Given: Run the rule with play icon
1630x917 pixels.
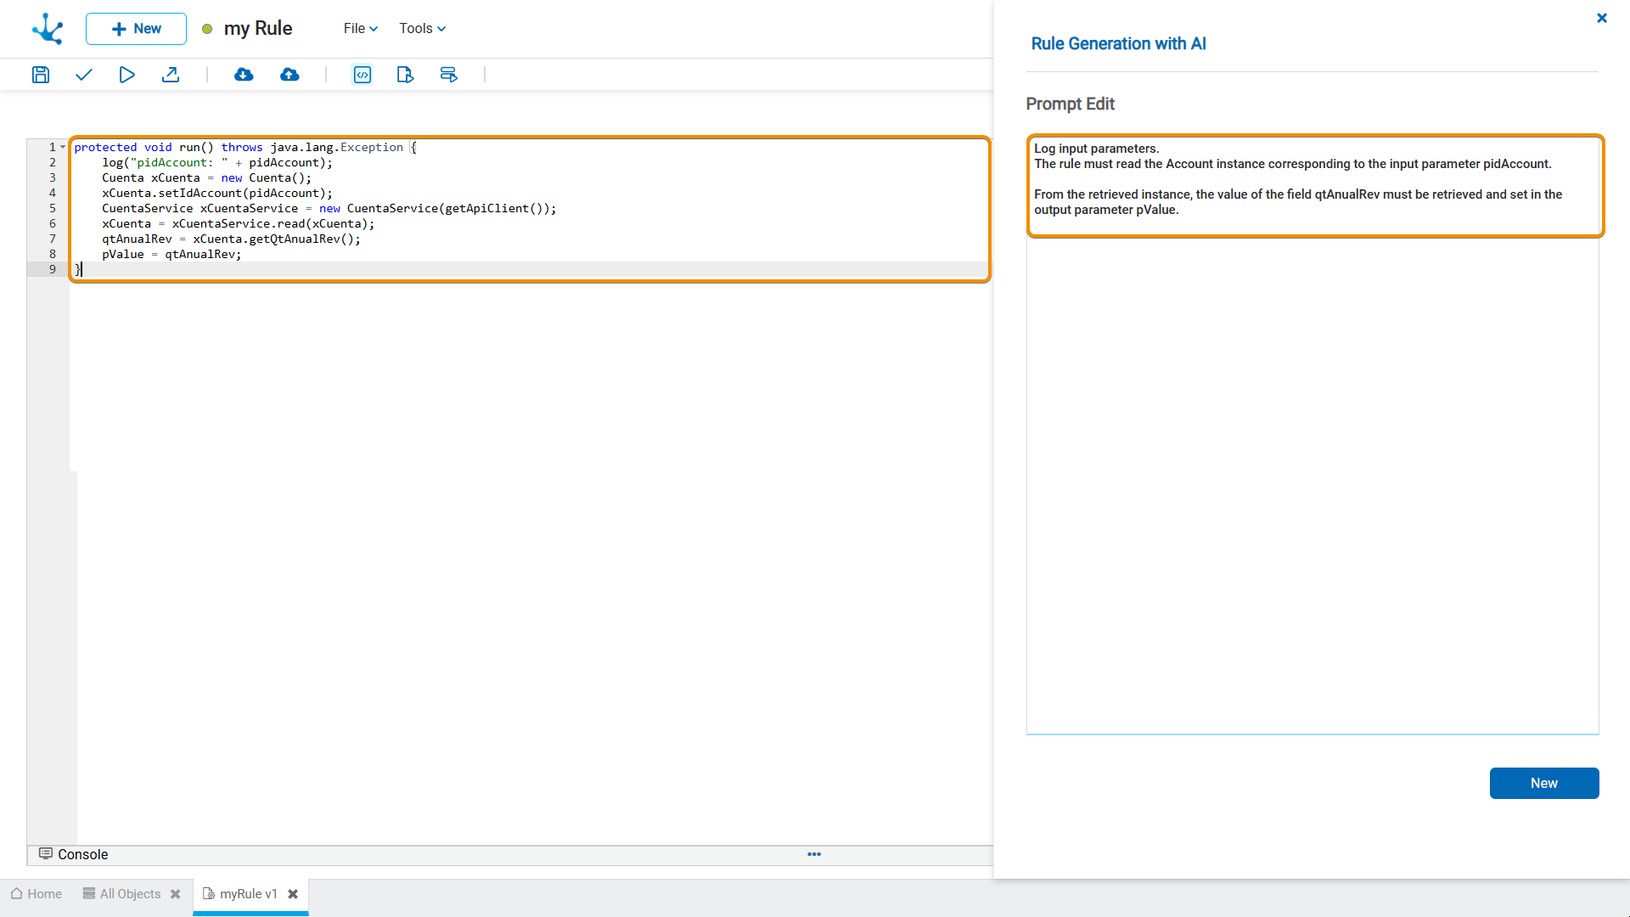Looking at the screenshot, I should [126, 75].
